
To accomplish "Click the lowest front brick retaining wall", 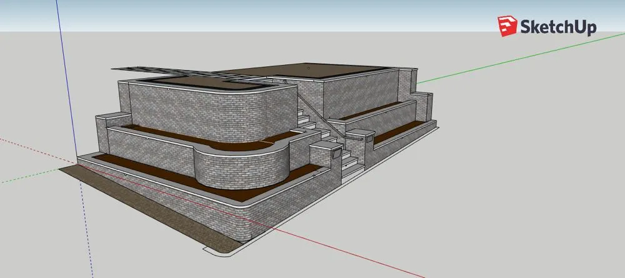I will pyautogui.click(x=187, y=200).
